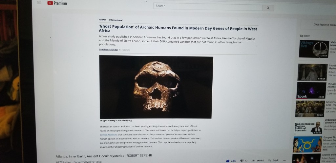Click the Up next label

(x=305, y=36)
